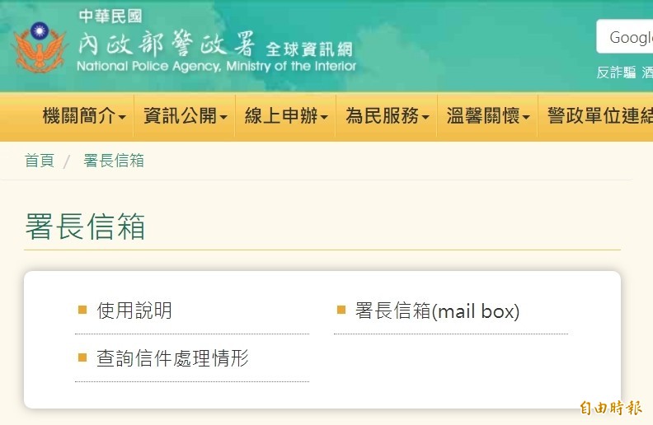Click the Google search input field
The height and width of the screenshot is (425, 653).
pos(627,37)
